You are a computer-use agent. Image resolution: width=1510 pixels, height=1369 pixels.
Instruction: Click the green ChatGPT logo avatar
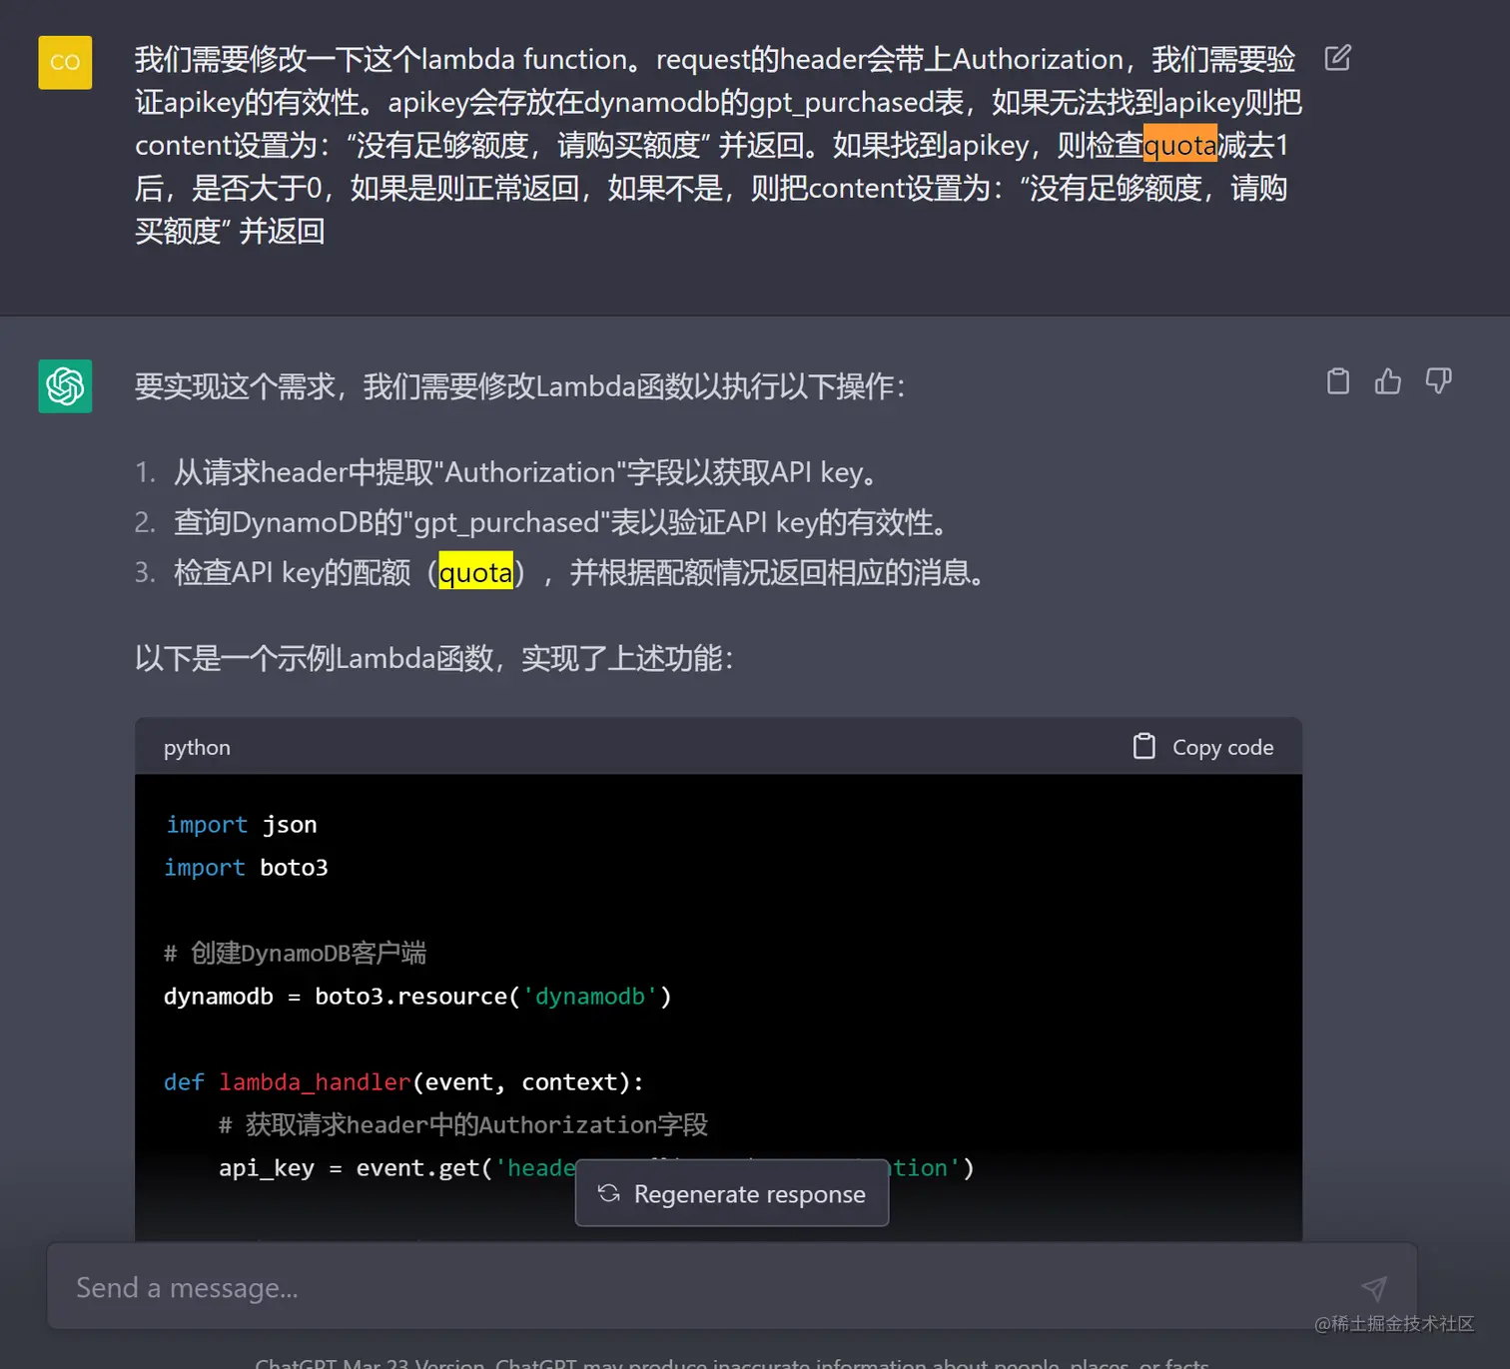pos(65,385)
